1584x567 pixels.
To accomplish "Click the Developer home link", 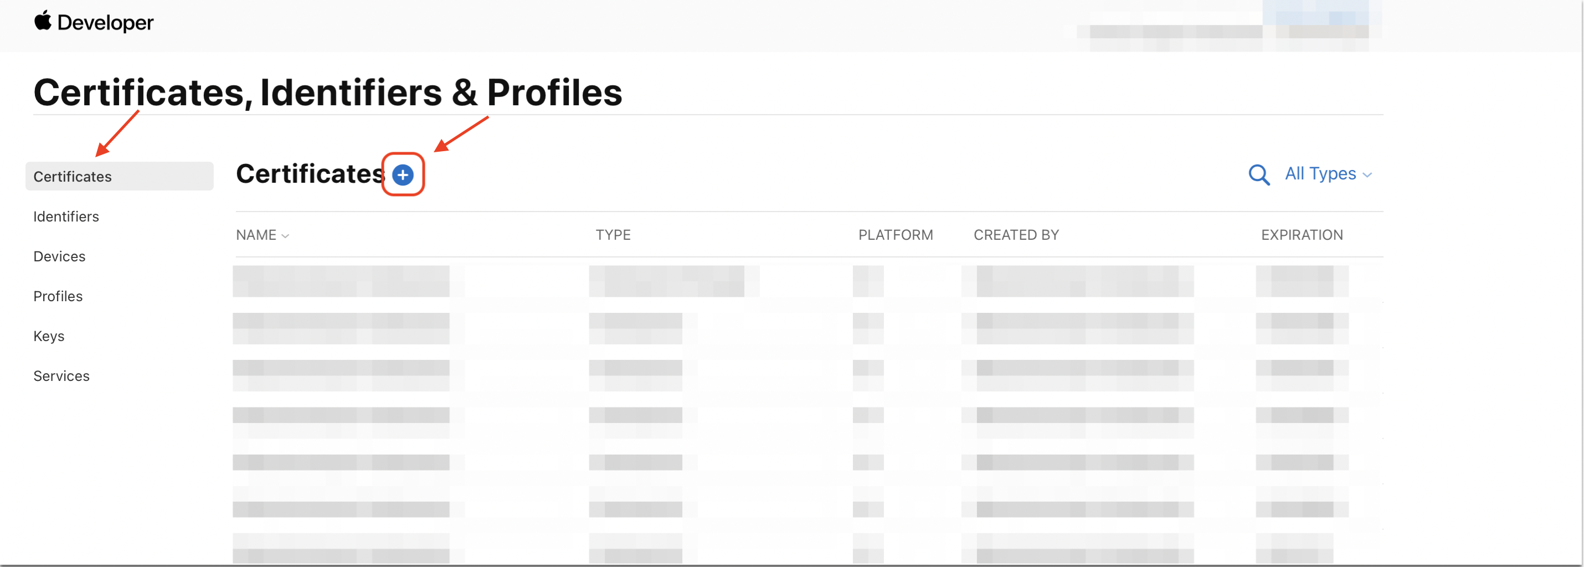I will point(105,23).
